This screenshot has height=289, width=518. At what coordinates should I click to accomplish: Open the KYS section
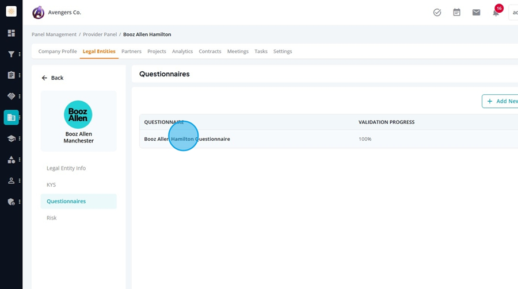point(51,185)
